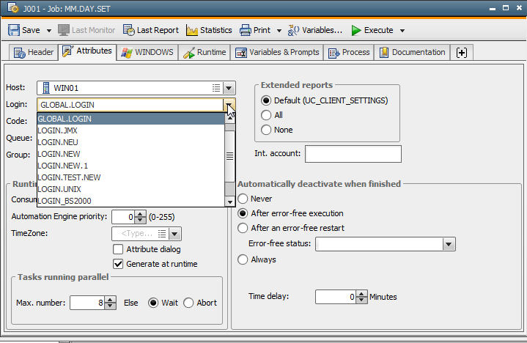This screenshot has width=527, height=343.
Task: Click the list icon in Host field
Action: pos(215,88)
